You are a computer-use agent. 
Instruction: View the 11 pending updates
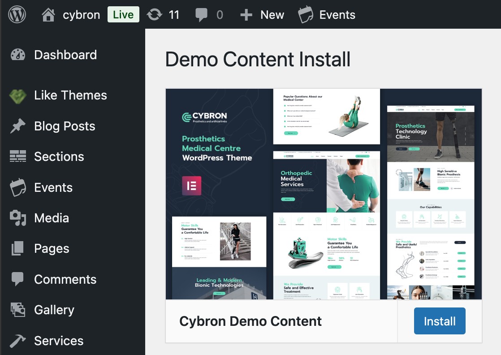click(174, 15)
